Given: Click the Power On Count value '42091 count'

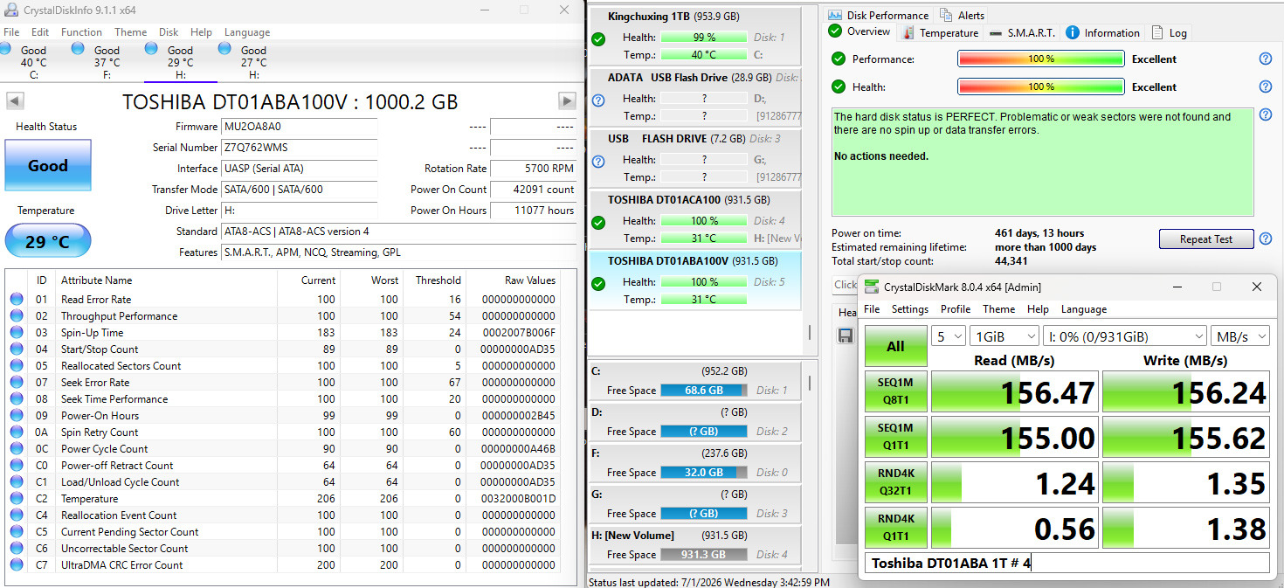Looking at the screenshot, I should click(x=533, y=190).
